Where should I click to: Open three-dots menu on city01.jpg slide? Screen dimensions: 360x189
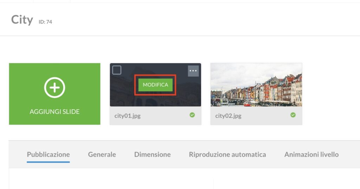[x=193, y=71]
